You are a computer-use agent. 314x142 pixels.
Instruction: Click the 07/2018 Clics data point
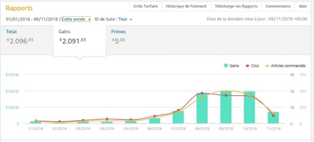[178, 110]
